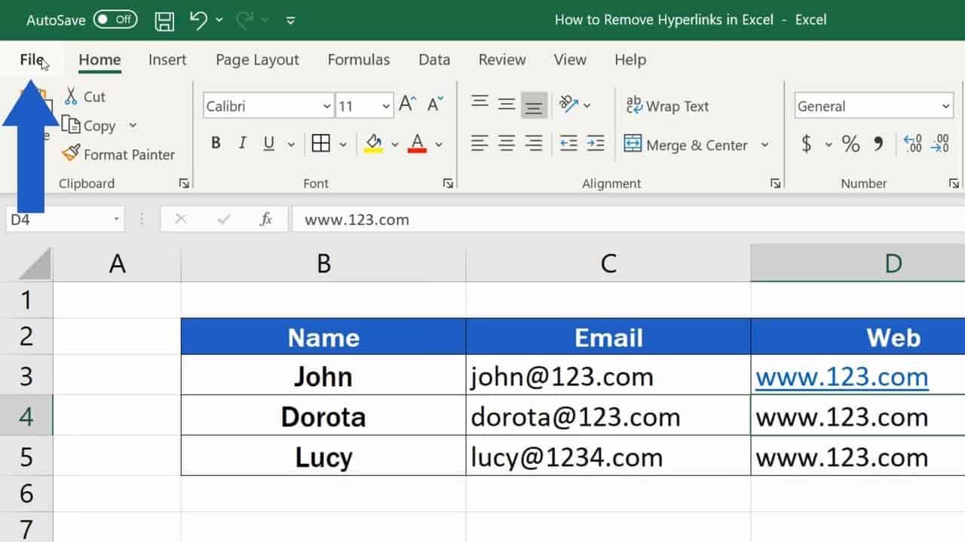
Task: Apply the Percent Style format
Action: pyautogui.click(x=851, y=145)
